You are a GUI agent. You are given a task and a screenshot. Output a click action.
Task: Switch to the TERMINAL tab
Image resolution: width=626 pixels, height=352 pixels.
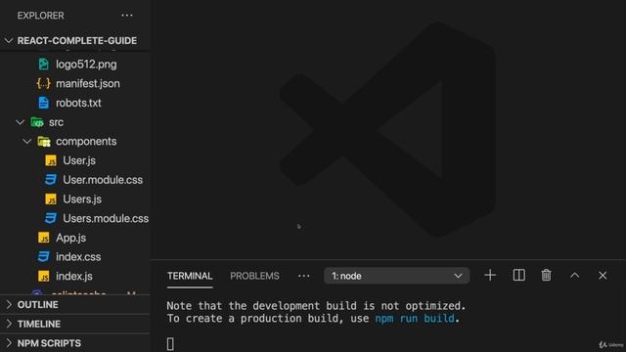190,276
